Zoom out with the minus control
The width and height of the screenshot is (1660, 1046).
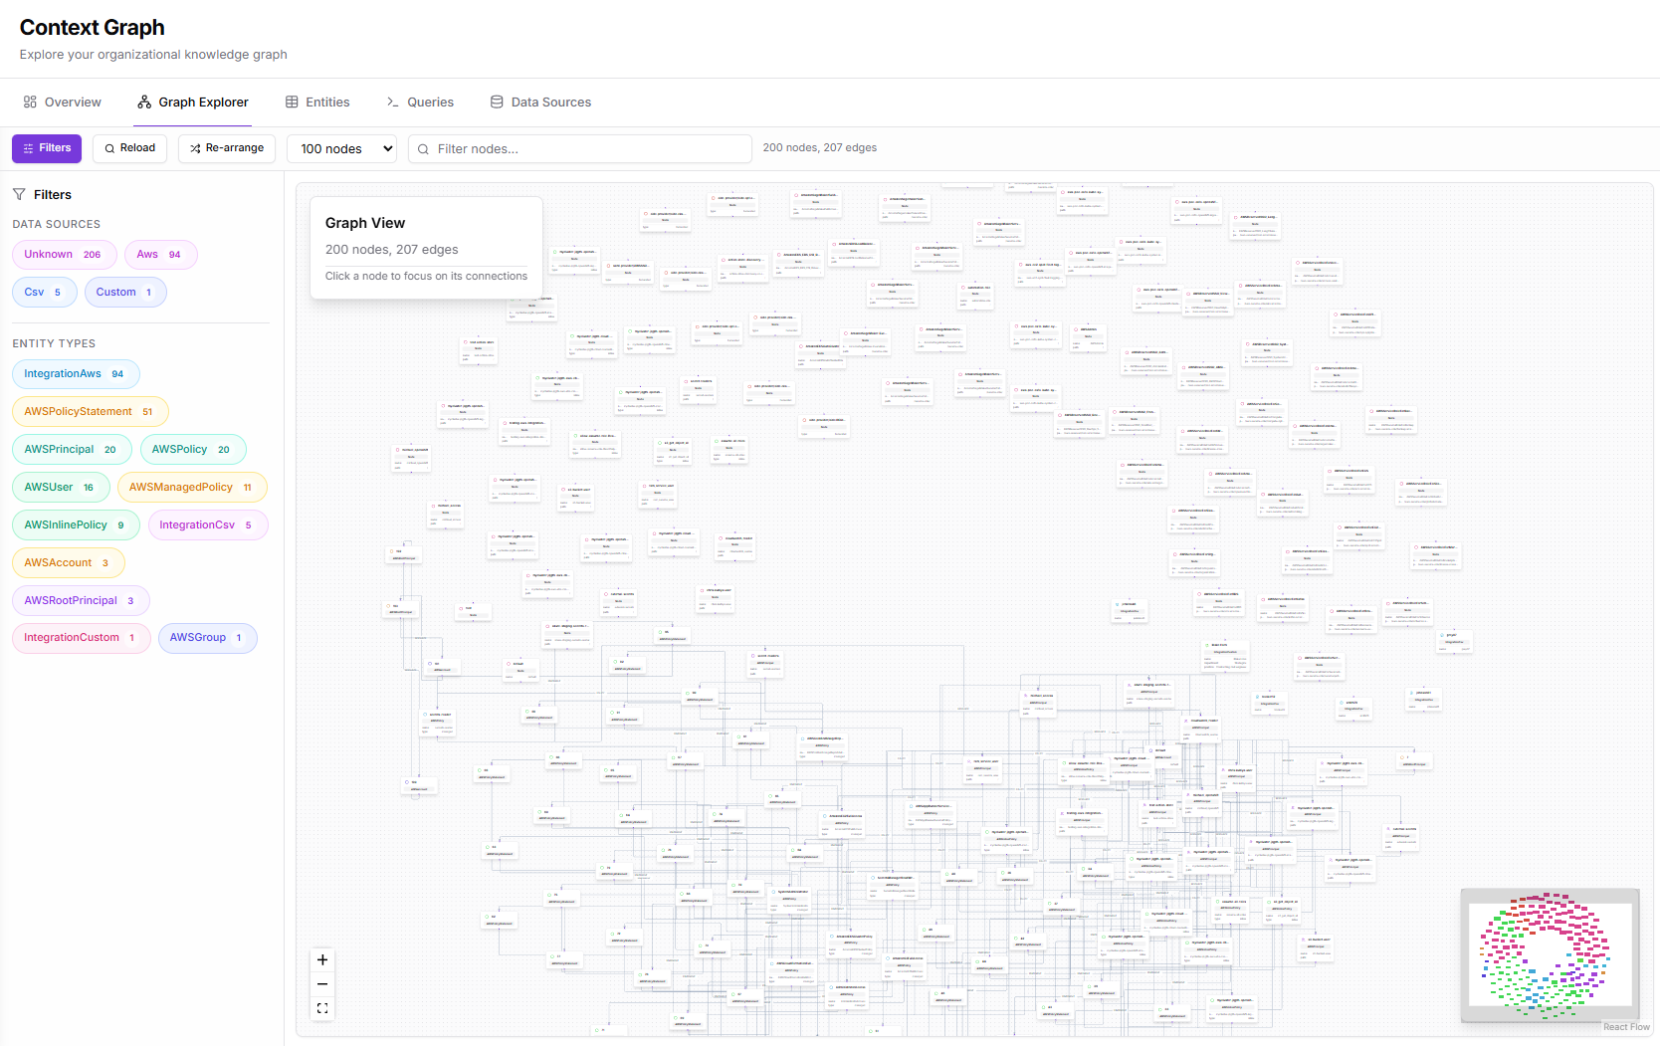pyautogui.click(x=322, y=984)
